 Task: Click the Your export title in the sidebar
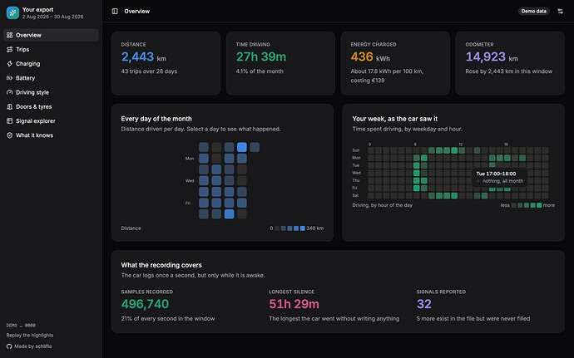pyautogui.click(x=37, y=10)
